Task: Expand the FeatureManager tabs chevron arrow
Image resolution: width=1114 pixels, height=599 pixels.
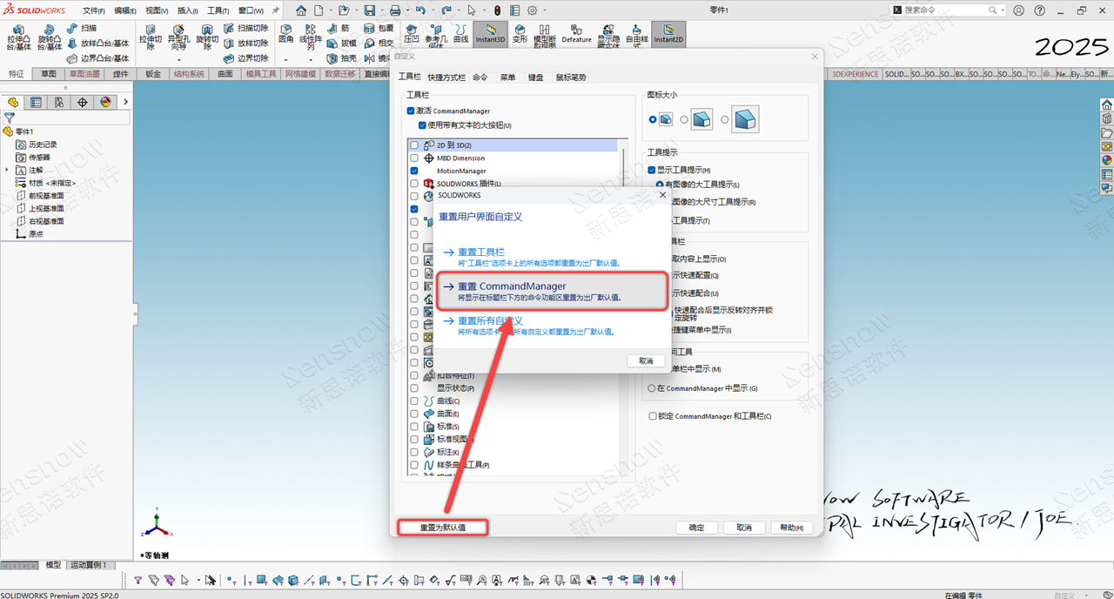Action: pos(125,102)
